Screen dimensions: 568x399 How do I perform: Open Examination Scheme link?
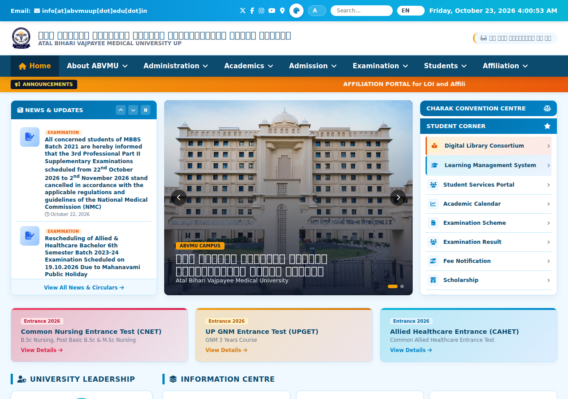[x=489, y=223]
